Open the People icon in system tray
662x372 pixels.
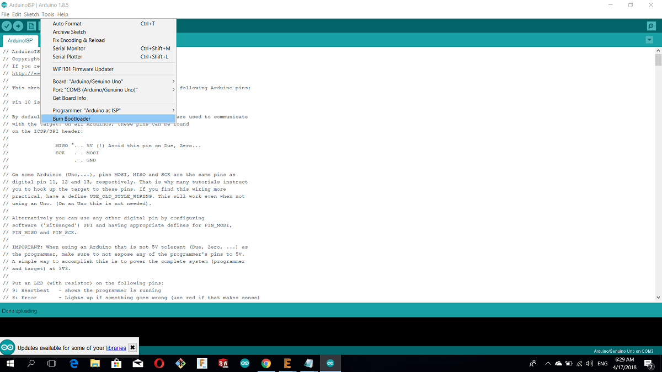[532, 364]
